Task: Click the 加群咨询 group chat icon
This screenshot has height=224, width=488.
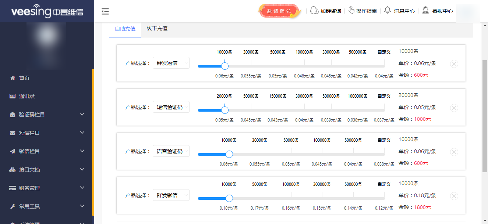Action: coord(314,11)
